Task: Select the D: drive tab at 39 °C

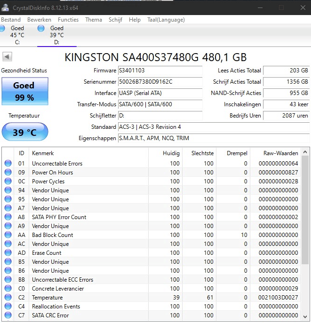Action: pyautogui.click(x=56, y=35)
